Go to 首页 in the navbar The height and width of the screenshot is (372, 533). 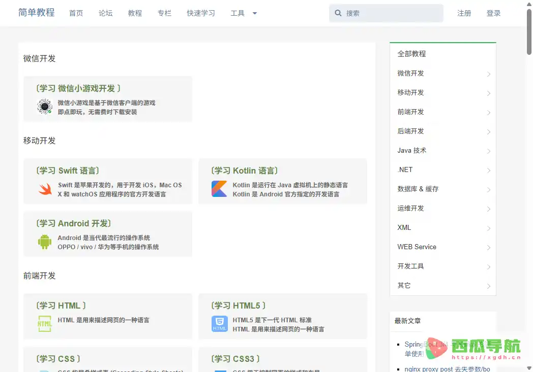(76, 13)
